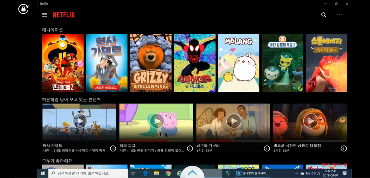
Task: Show info for 공주와 개구리
Action: pos(267,148)
